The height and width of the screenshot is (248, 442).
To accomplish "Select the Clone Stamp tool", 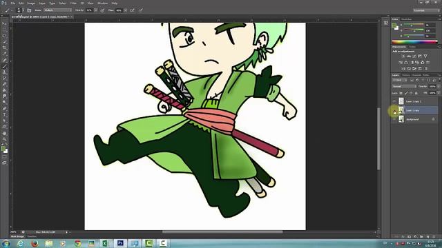I will [4, 72].
